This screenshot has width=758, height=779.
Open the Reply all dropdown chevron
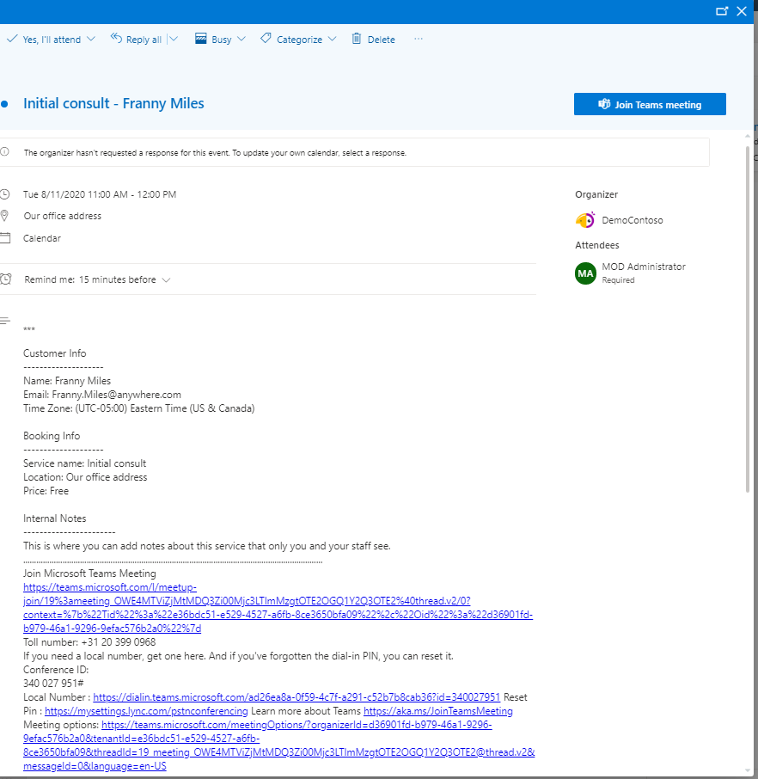pyautogui.click(x=174, y=39)
